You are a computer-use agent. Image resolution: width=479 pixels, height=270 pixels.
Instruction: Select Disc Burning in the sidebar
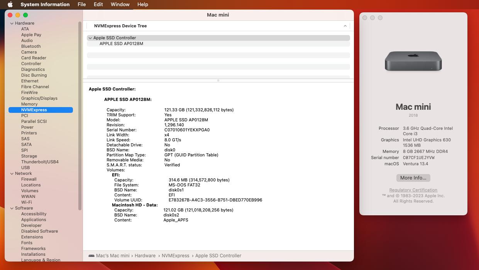(x=34, y=75)
